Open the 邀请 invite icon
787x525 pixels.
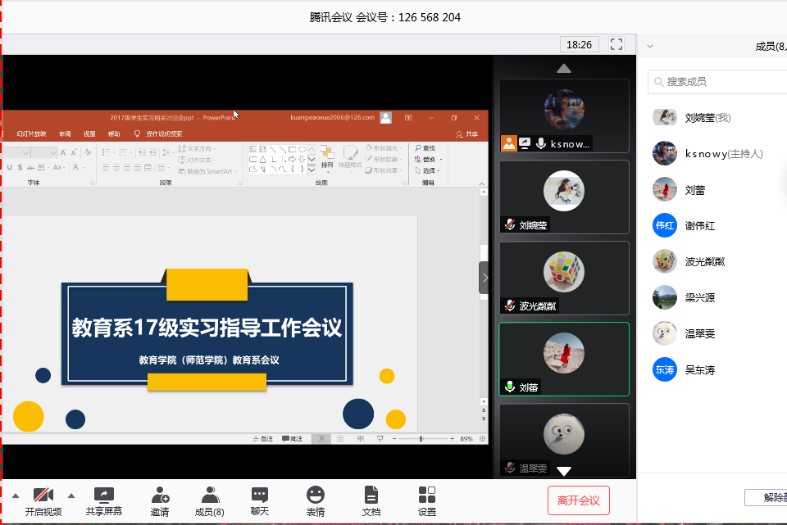[x=160, y=500]
